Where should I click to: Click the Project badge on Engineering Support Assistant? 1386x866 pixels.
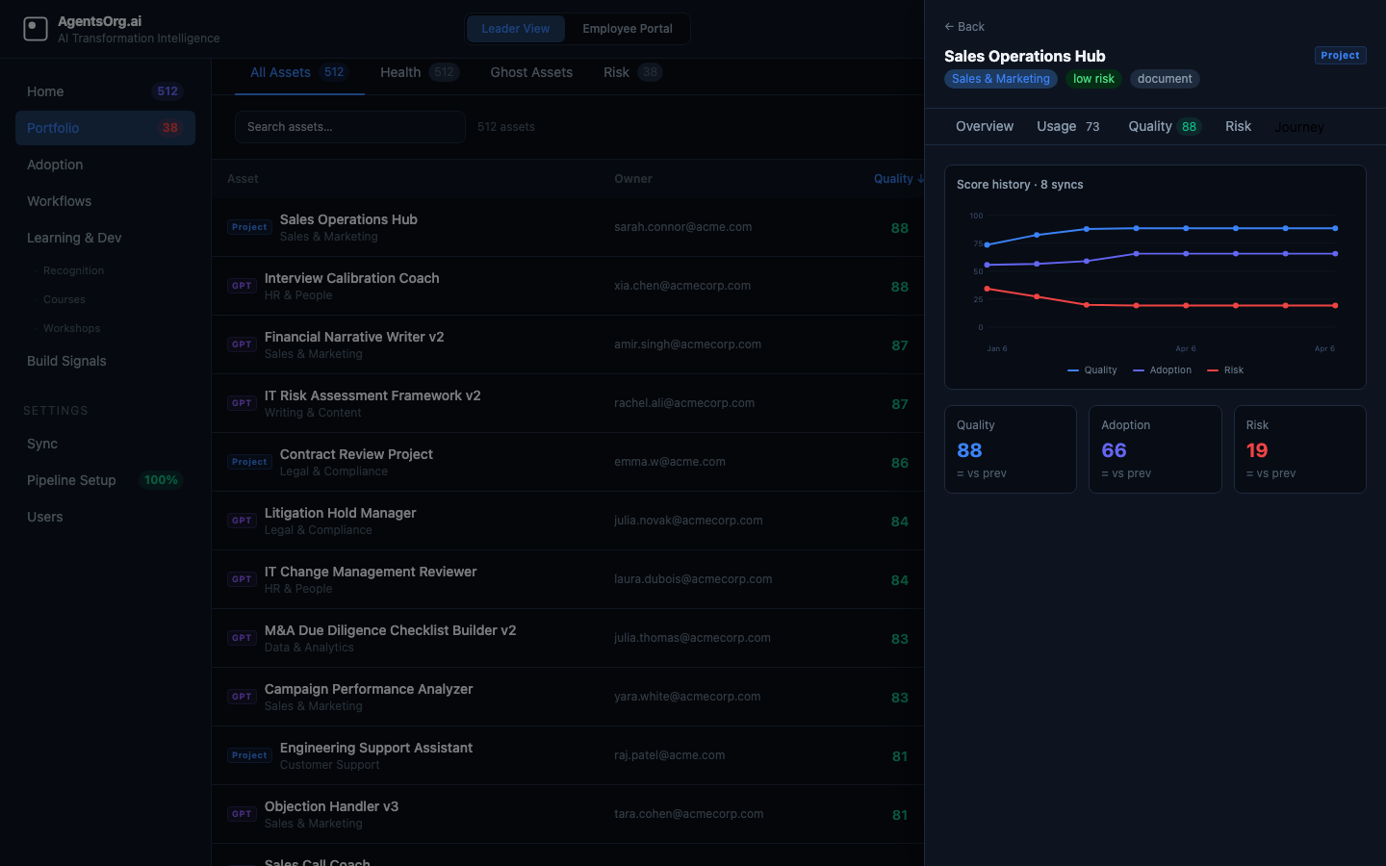pos(249,755)
